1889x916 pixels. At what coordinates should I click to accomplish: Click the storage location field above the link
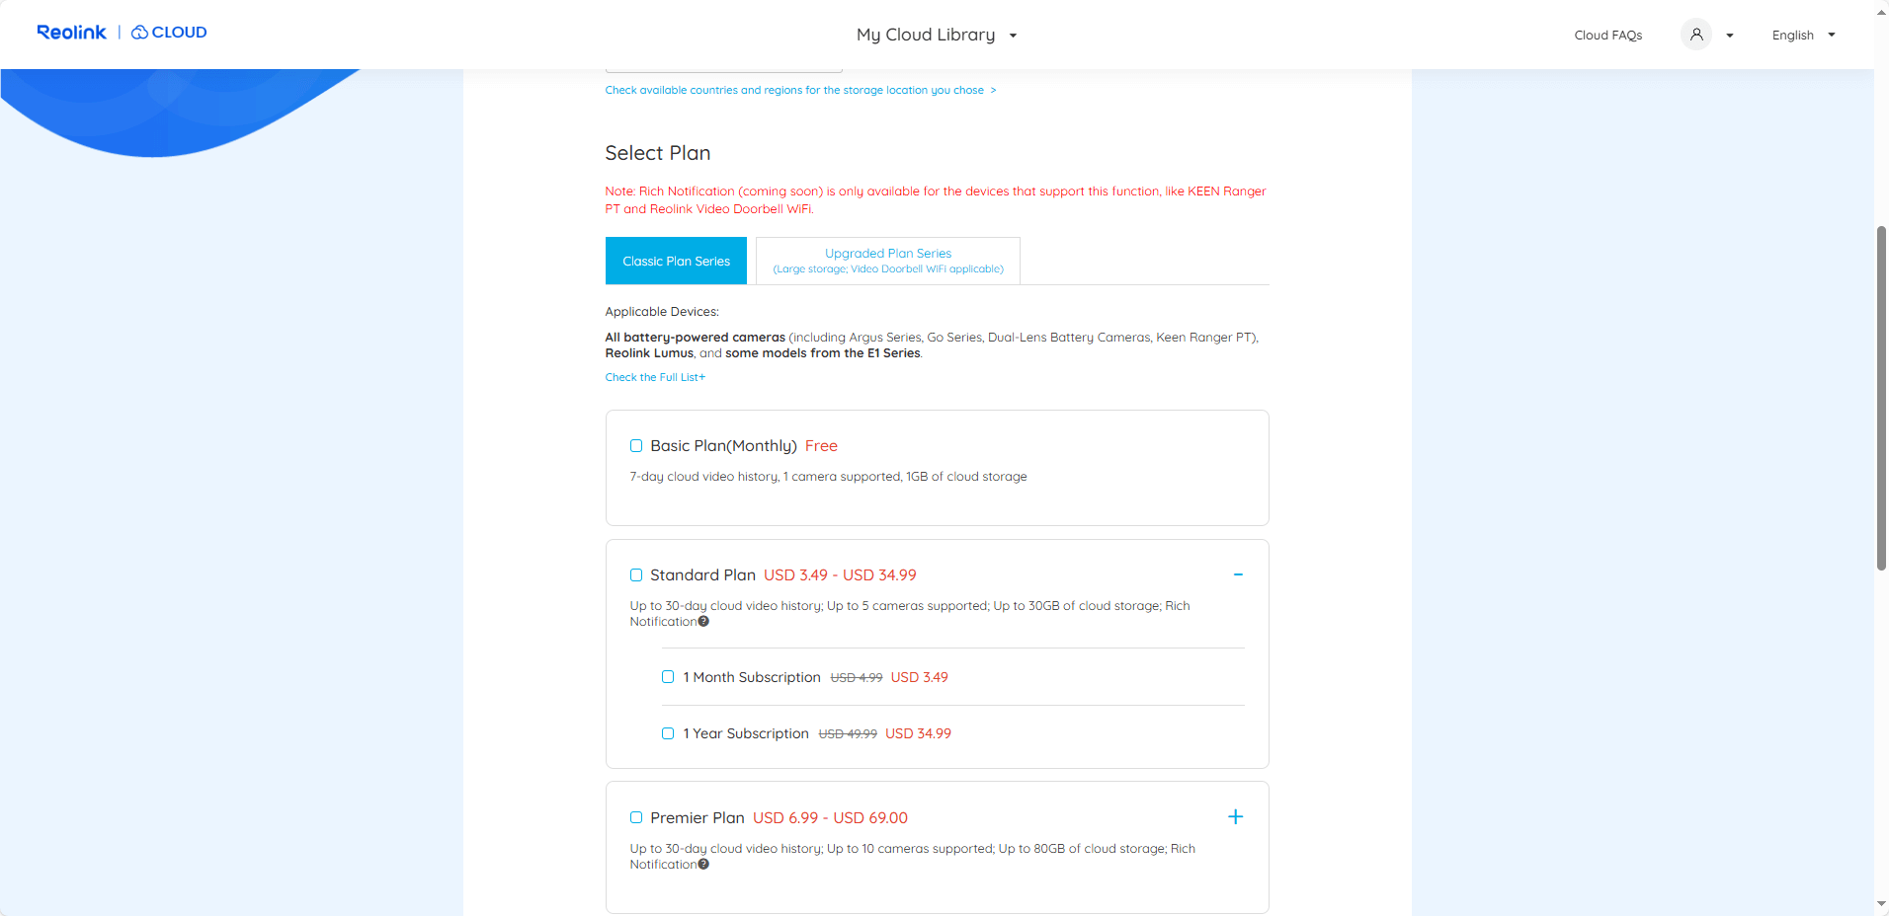point(724,69)
